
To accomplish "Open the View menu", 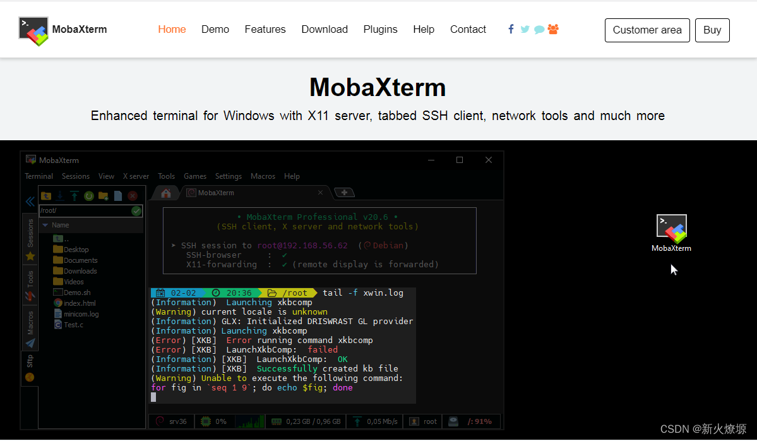I will pyautogui.click(x=106, y=176).
